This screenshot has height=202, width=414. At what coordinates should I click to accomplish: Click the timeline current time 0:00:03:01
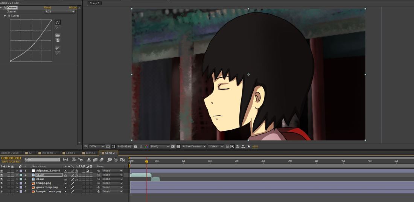[11, 158]
